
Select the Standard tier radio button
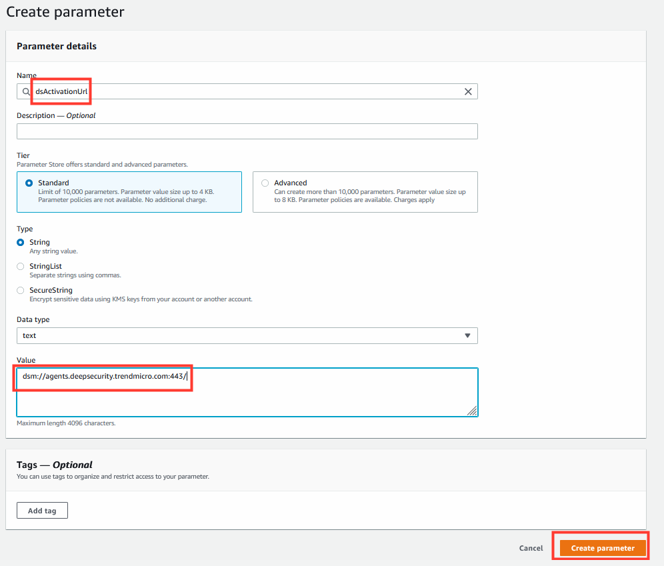(29, 183)
